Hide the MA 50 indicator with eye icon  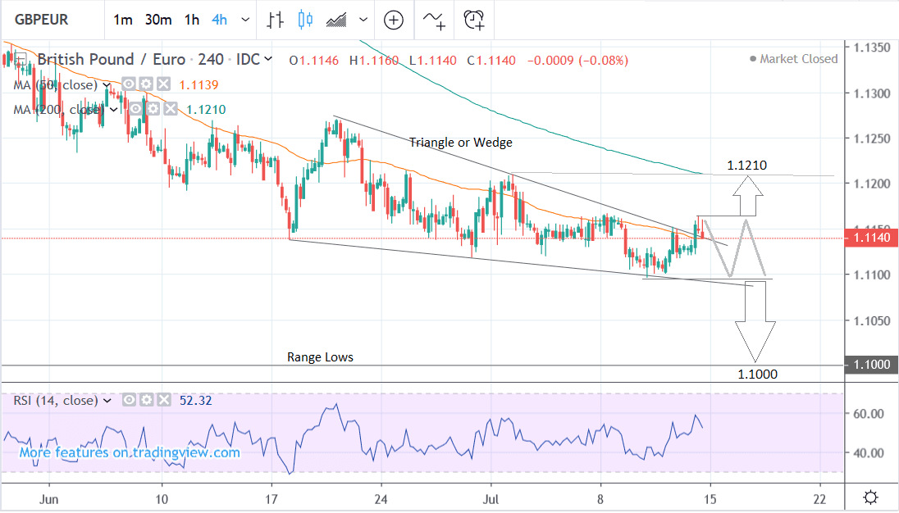(129, 84)
